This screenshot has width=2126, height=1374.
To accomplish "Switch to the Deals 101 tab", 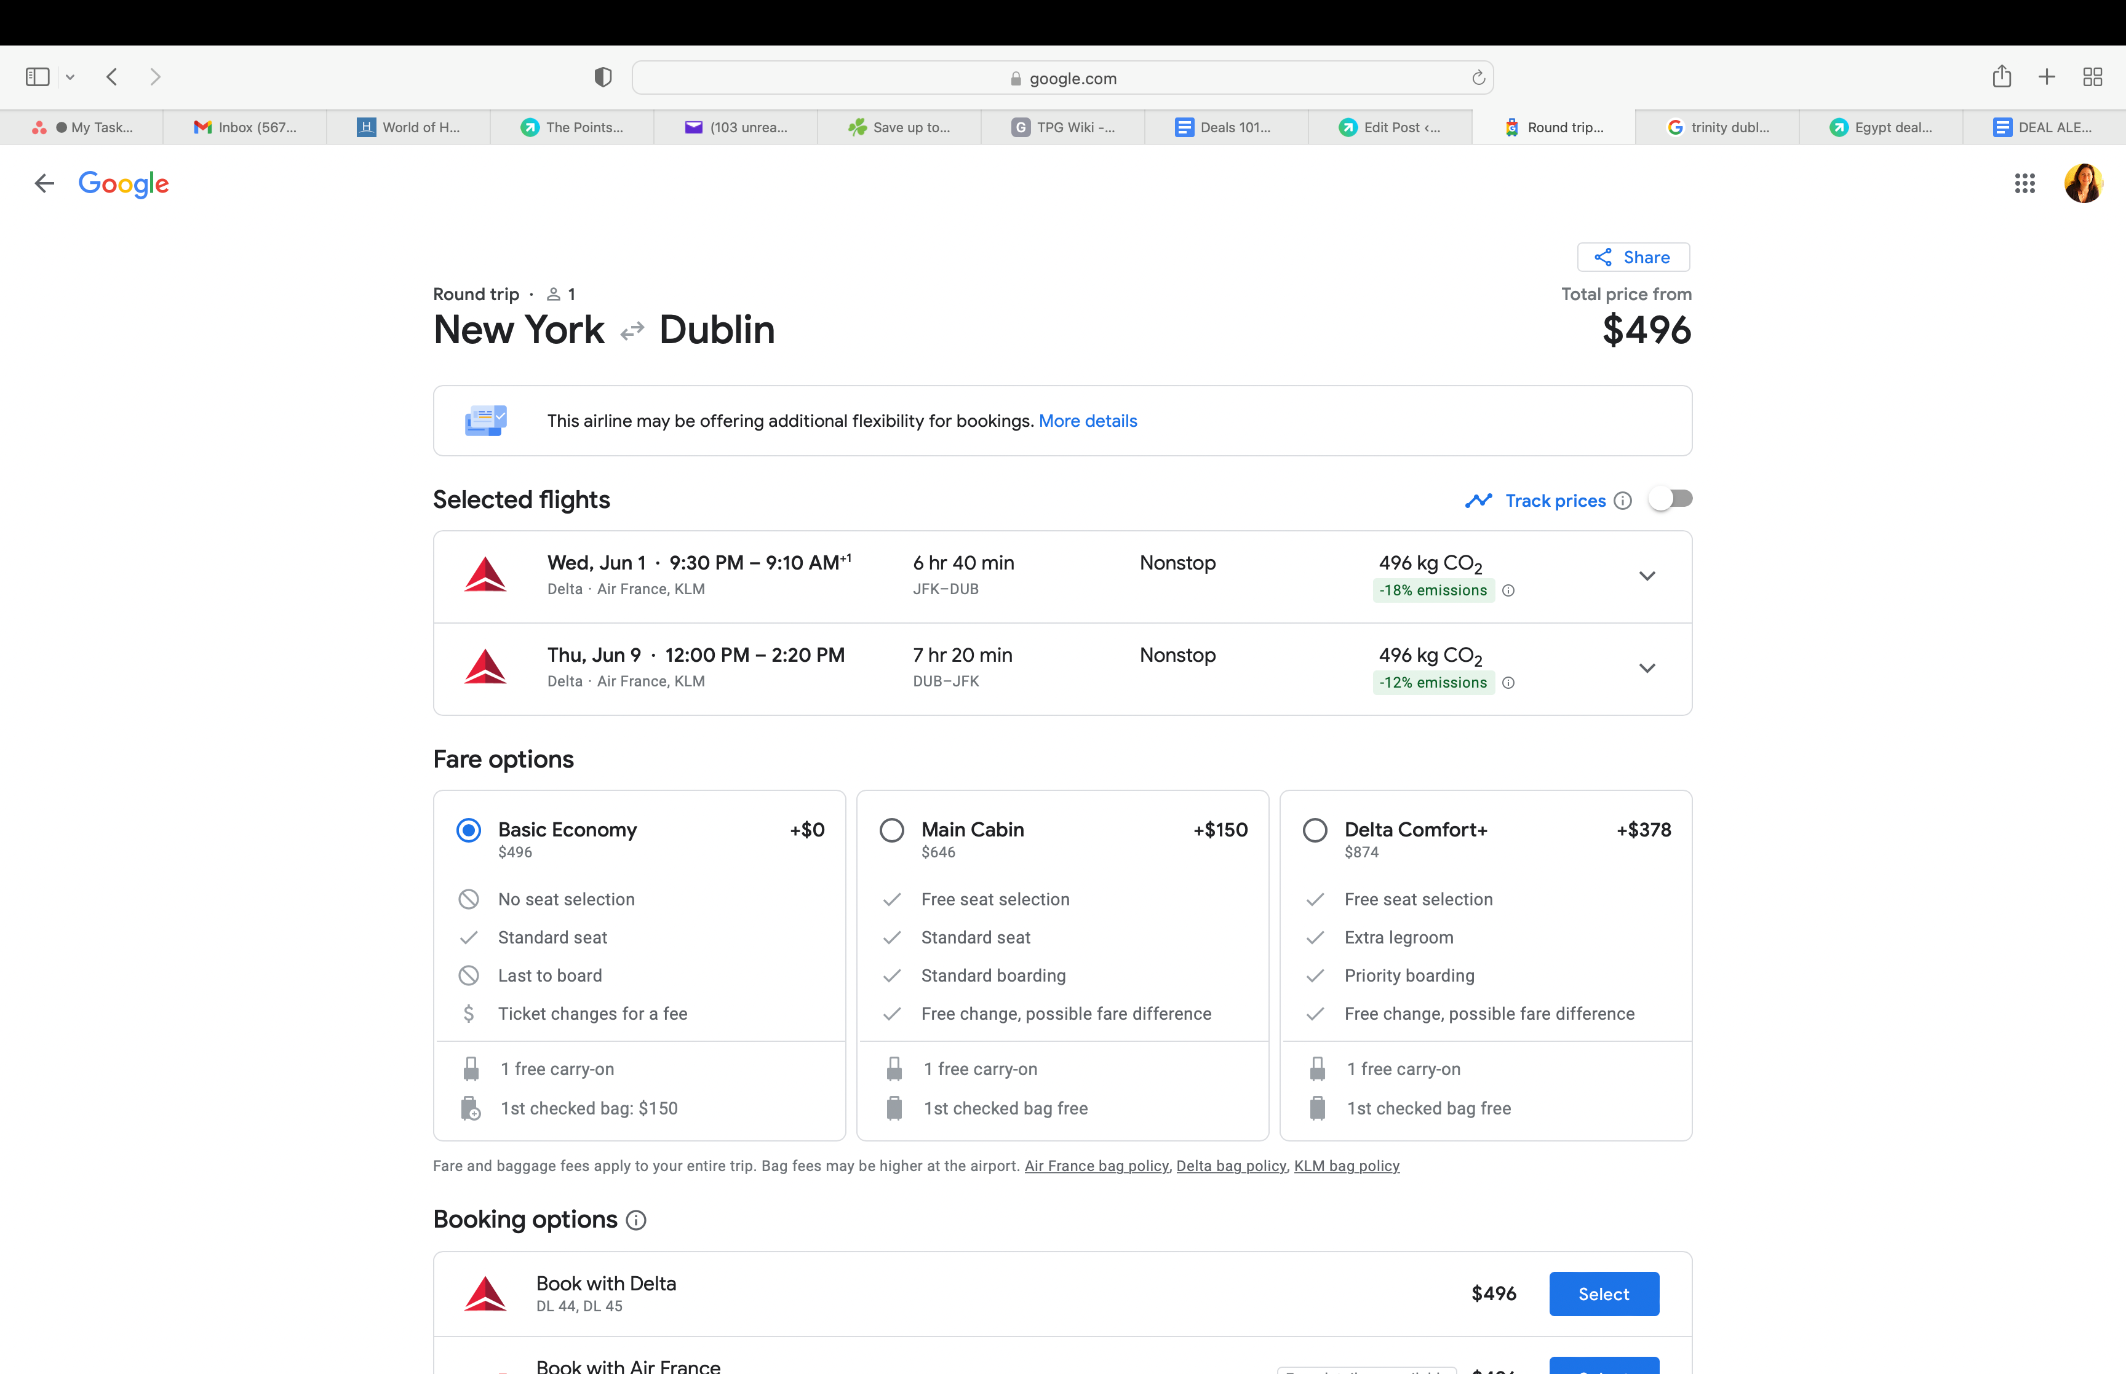I will pos(1227,127).
